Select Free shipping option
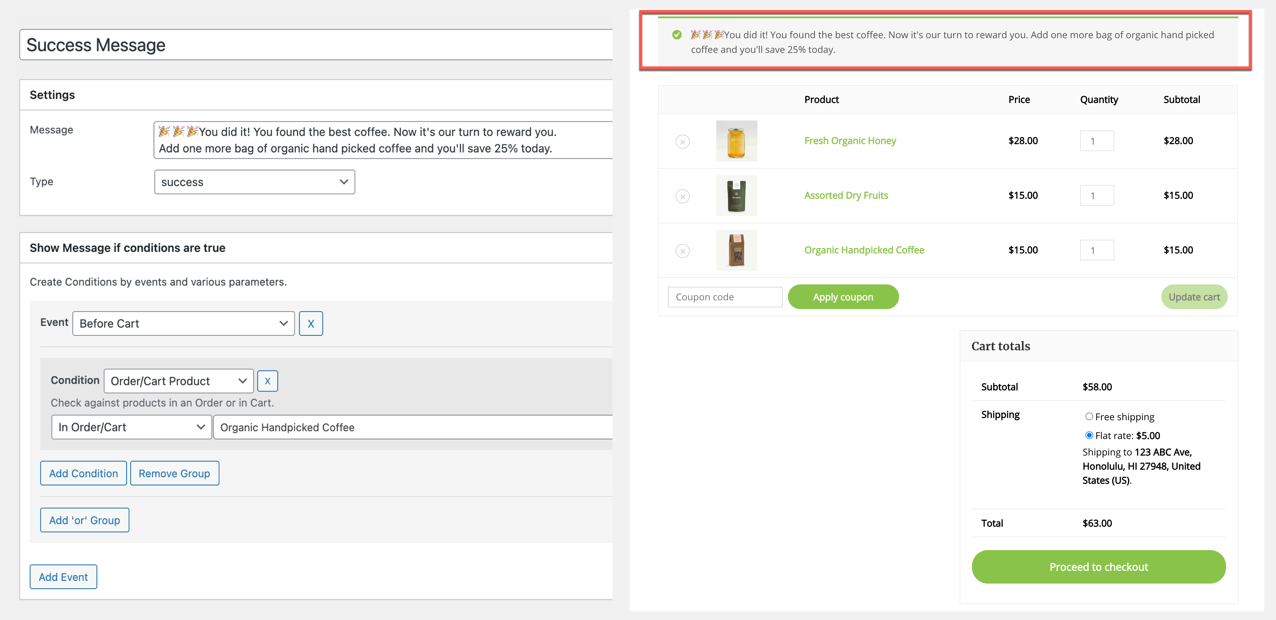1276x620 pixels. pyautogui.click(x=1089, y=416)
